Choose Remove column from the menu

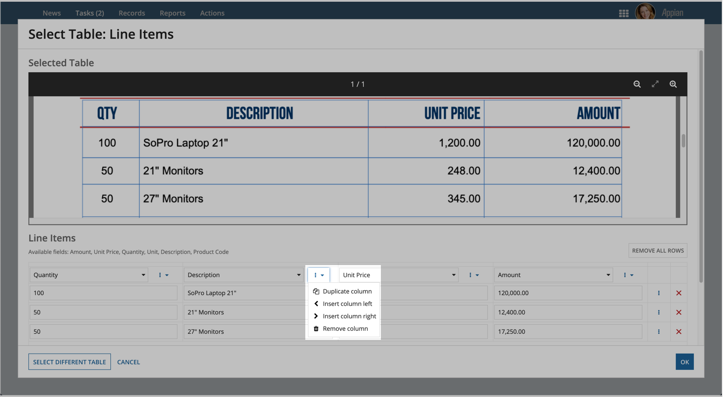pyautogui.click(x=341, y=329)
